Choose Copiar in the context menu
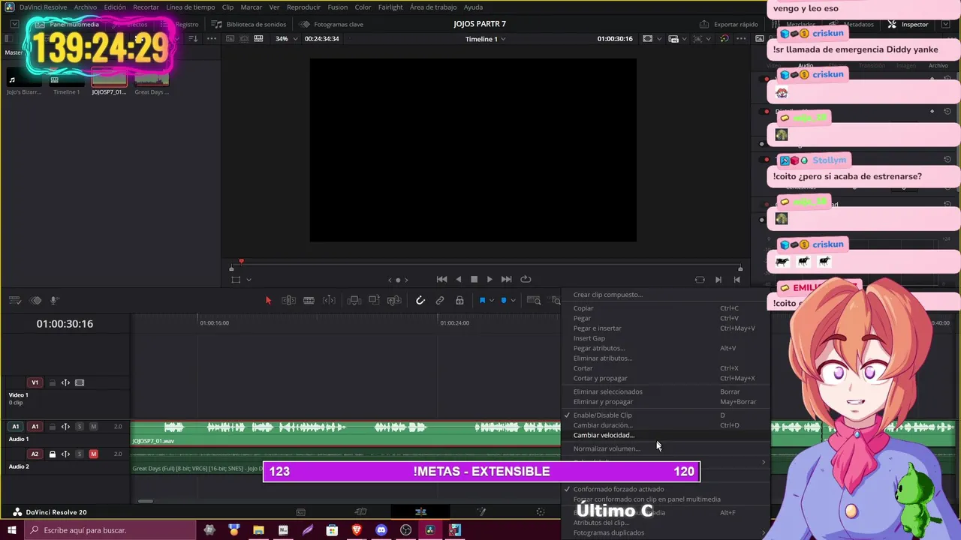961x540 pixels. click(x=665, y=308)
